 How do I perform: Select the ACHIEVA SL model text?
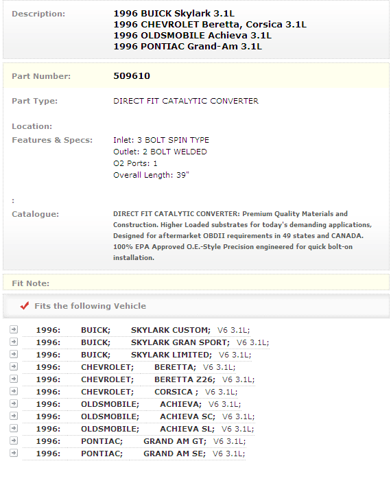click(x=187, y=429)
